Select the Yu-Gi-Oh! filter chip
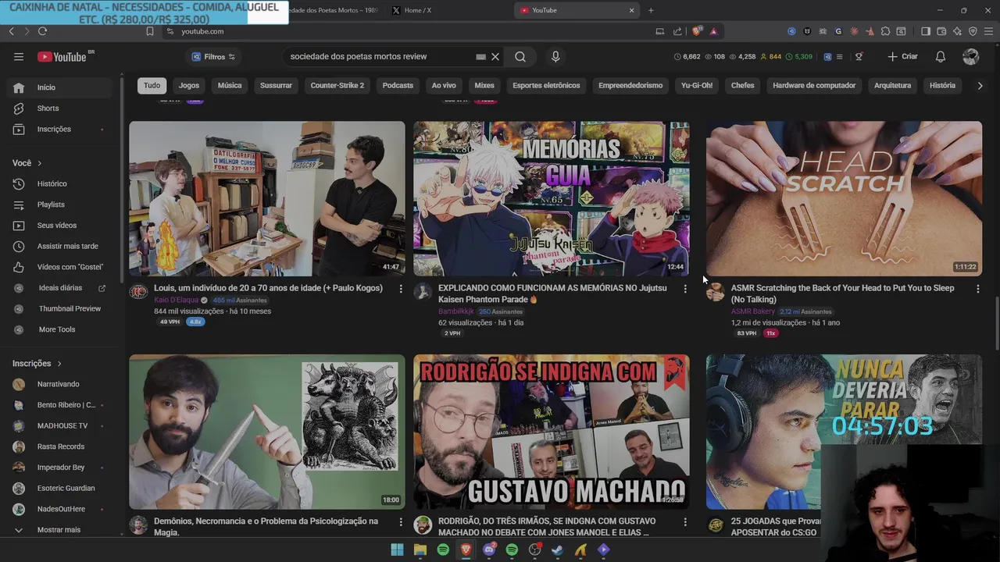 click(x=697, y=85)
